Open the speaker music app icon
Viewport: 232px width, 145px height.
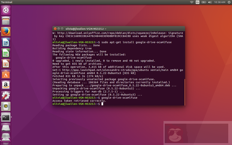6,106
